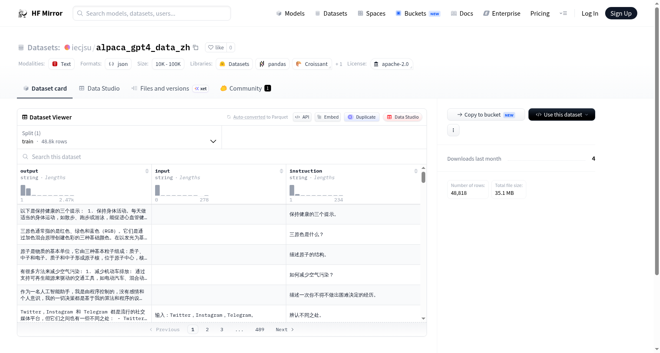The width and height of the screenshot is (660, 353).
Task: Click the page vertical scrollbar
Action: pos(657,141)
